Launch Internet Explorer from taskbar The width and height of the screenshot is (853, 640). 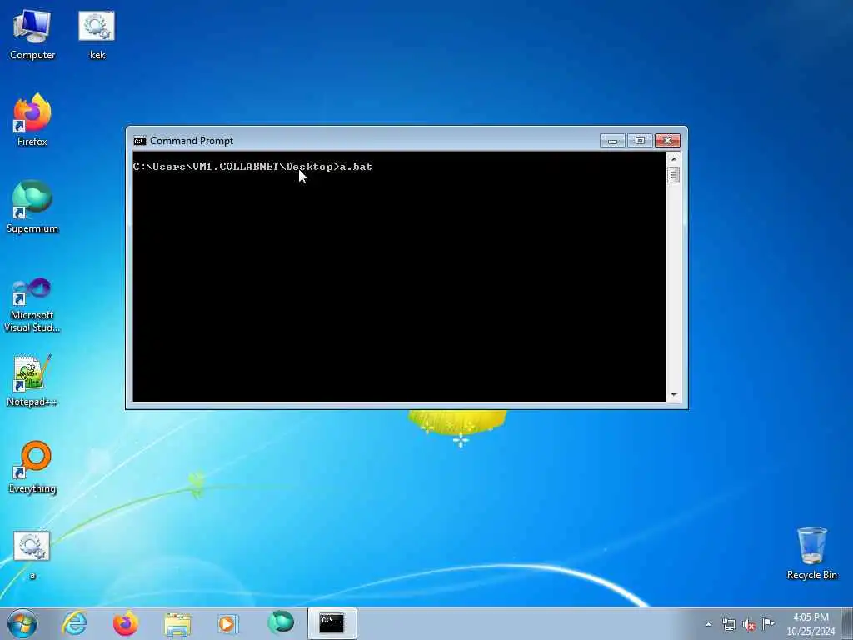tap(74, 623)
